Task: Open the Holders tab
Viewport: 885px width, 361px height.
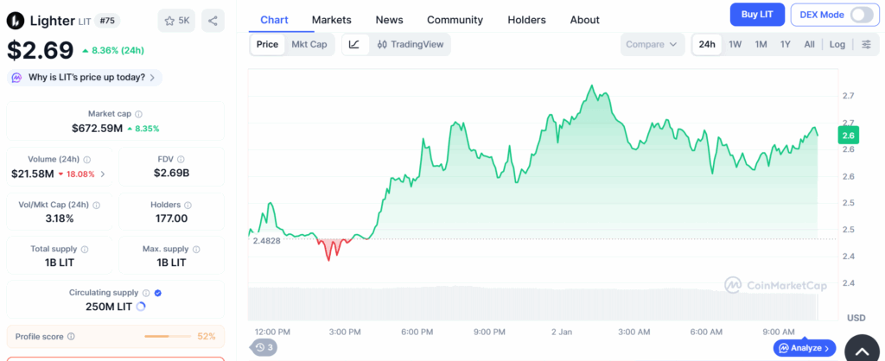Action: pos(526,20)
